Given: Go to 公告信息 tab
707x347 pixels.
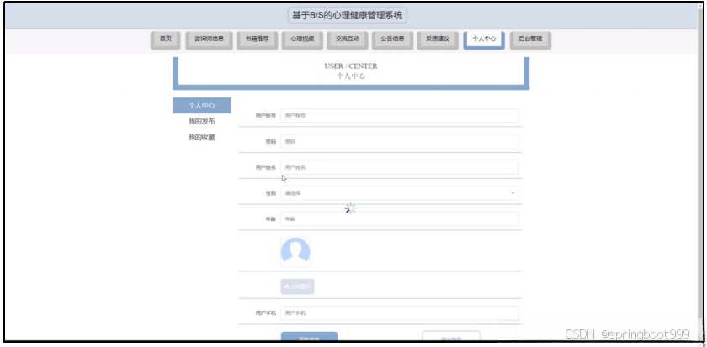Looking at the screenshot, I should coord(392,39).
